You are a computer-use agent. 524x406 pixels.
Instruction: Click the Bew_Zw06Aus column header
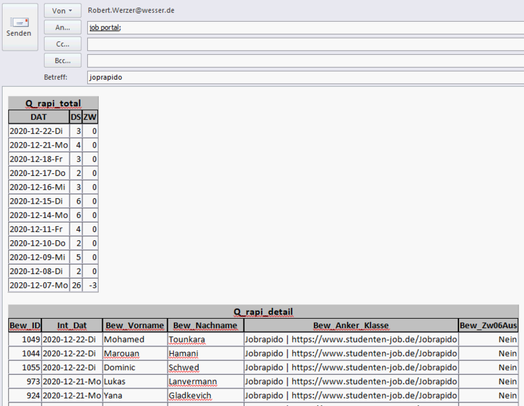point(488,325)
